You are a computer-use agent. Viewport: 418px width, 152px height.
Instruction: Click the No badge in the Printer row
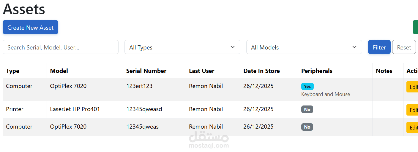(x=307, y=109)
